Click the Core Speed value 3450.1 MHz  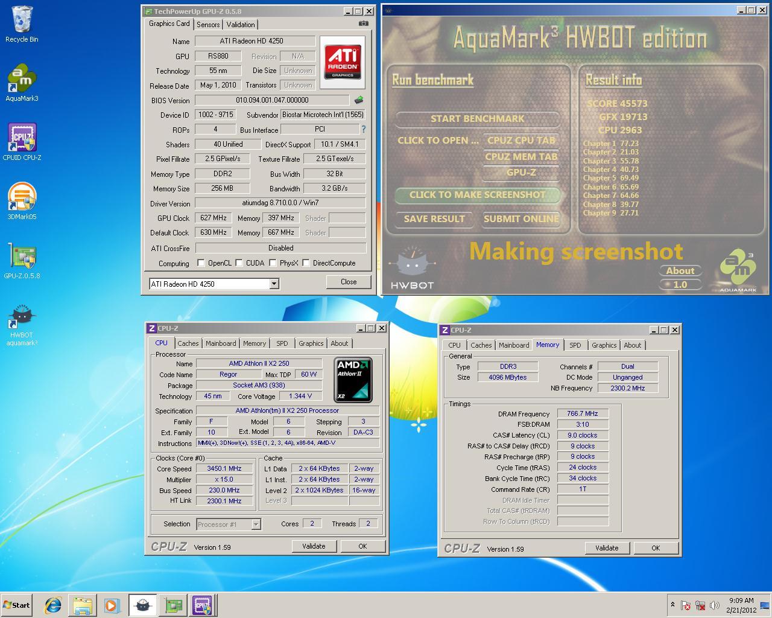(x=224, y=468)
